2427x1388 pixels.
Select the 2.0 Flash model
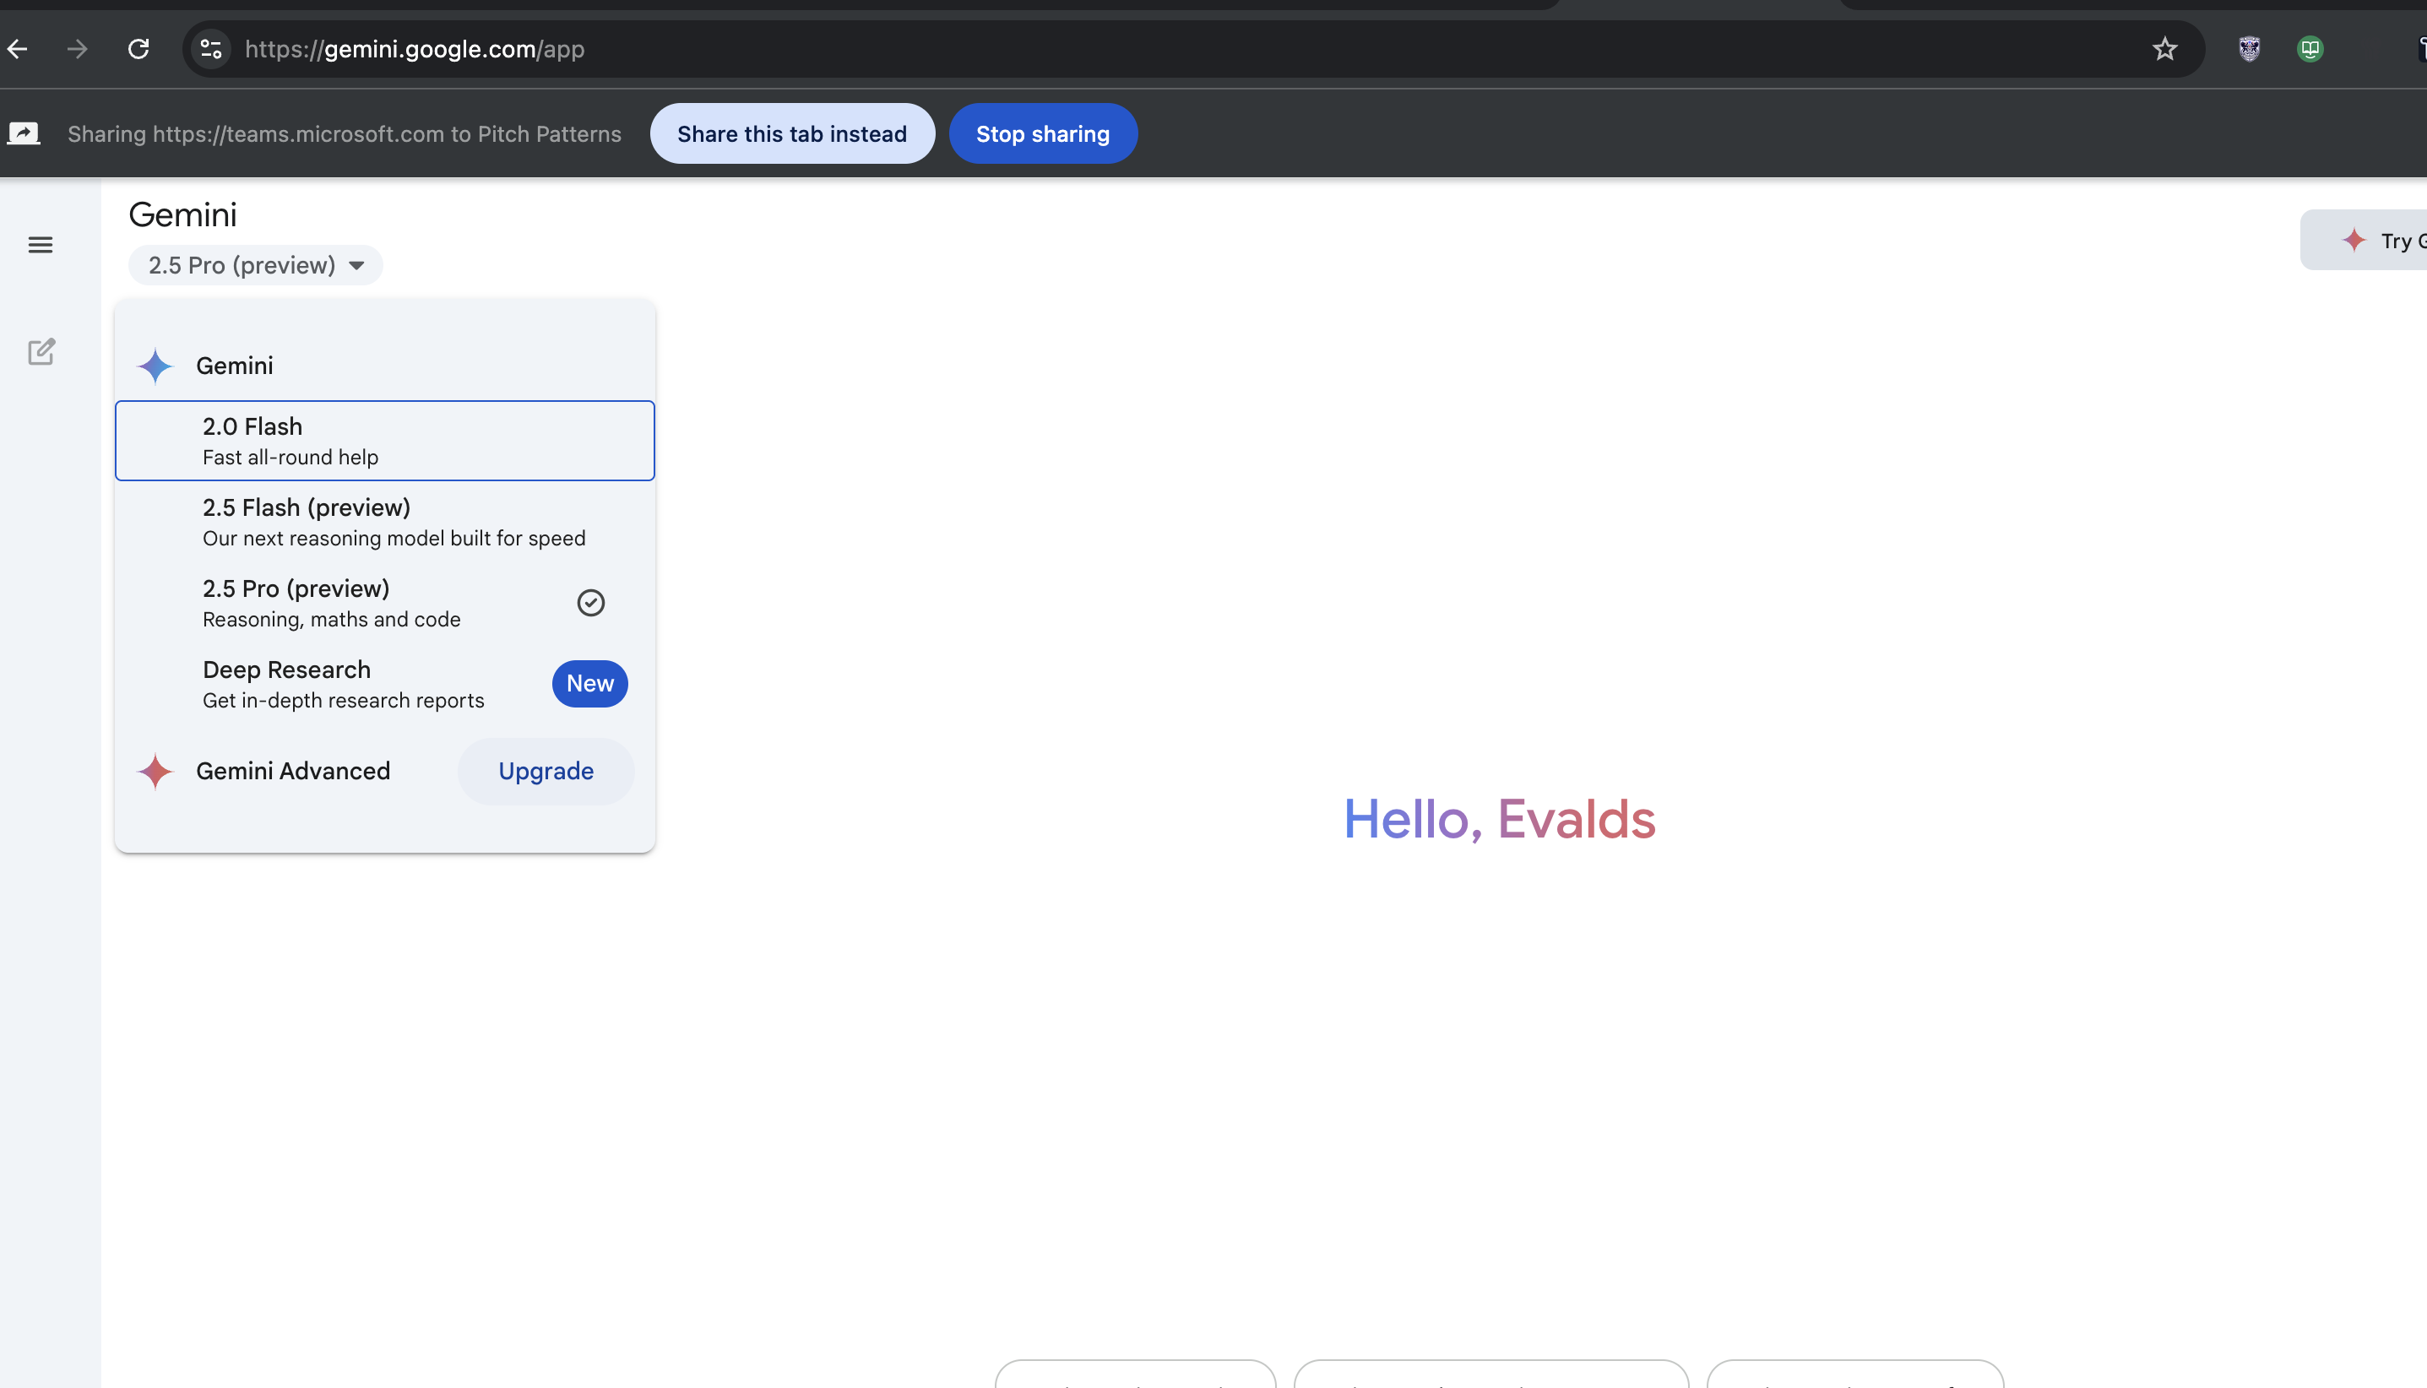click(x=385, y=441)
